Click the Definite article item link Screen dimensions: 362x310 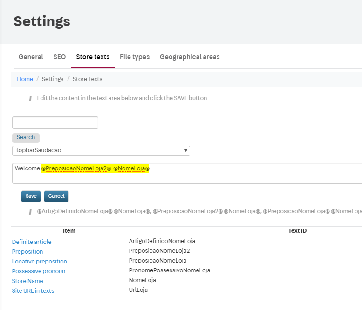(x=32, y=242)
